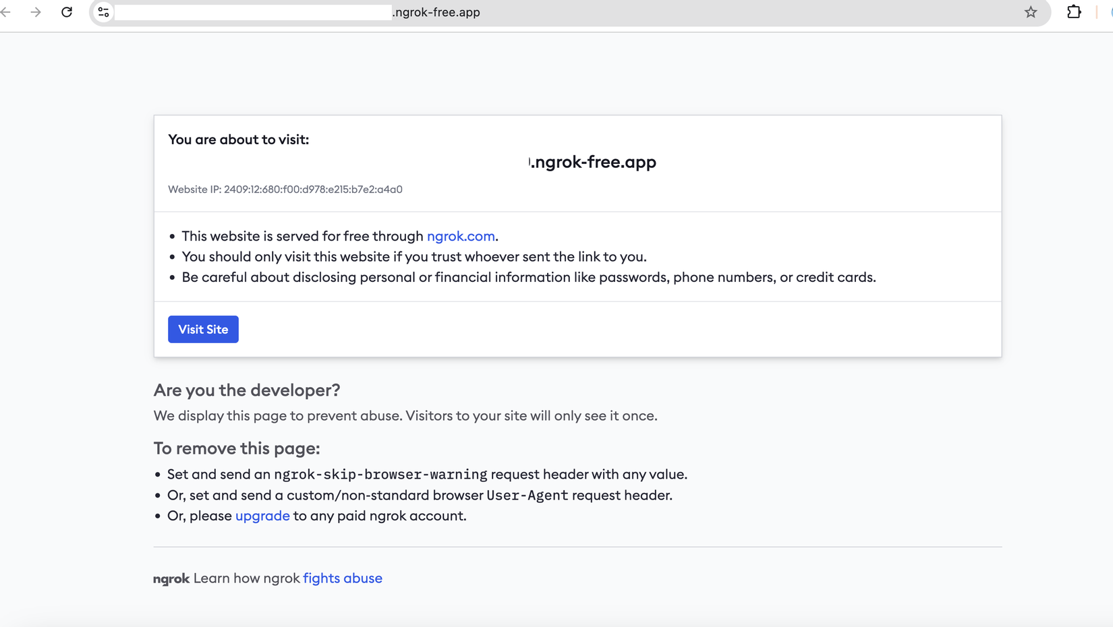
Task: Click the "To remove this page:" heading
Action: click(x=237, y=448)
